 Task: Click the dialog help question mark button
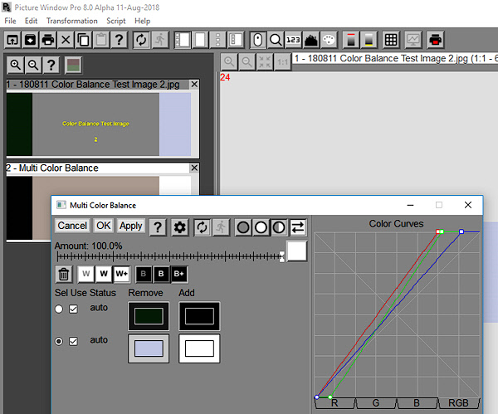pos(158,227)
